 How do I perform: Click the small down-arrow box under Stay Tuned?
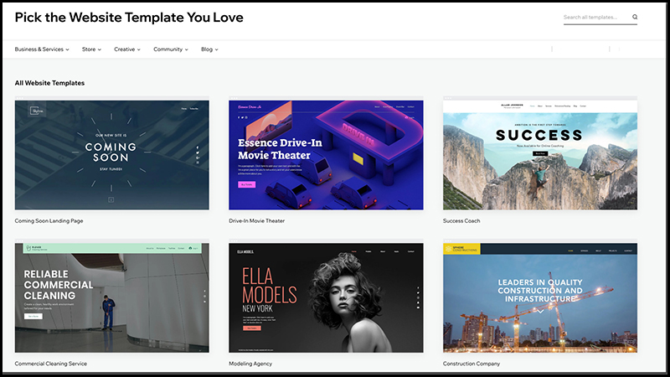point(111,199)
